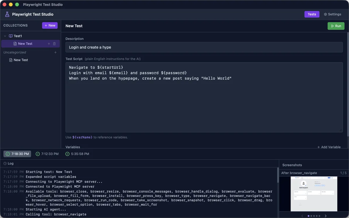The height and width of the screenshot is (218, 349).
Task: Click the "${varName}" hint text
Action: pyautogui.click(x=82, y=137)
